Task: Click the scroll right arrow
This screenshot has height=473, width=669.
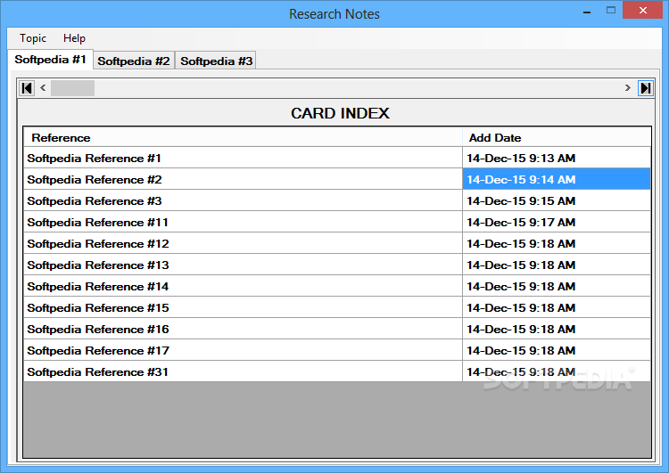Action: [627, 88]
